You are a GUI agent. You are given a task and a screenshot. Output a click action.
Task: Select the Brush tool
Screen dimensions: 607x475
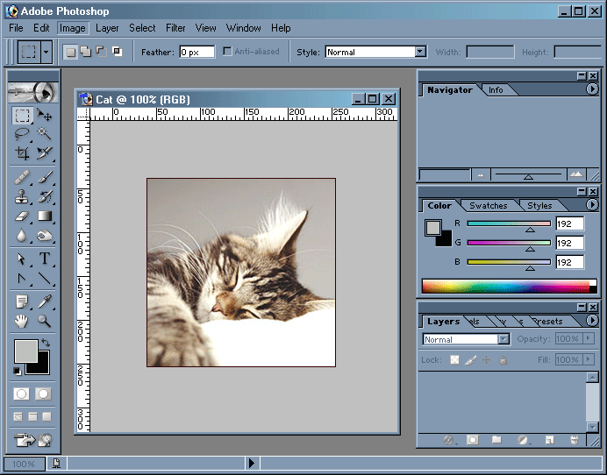coord(45,178)
